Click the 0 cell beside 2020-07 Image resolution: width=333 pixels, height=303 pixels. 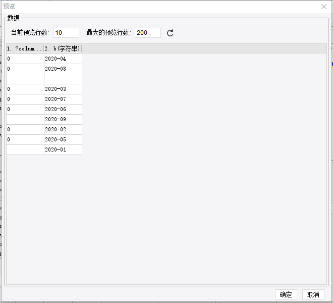(25, 99)
